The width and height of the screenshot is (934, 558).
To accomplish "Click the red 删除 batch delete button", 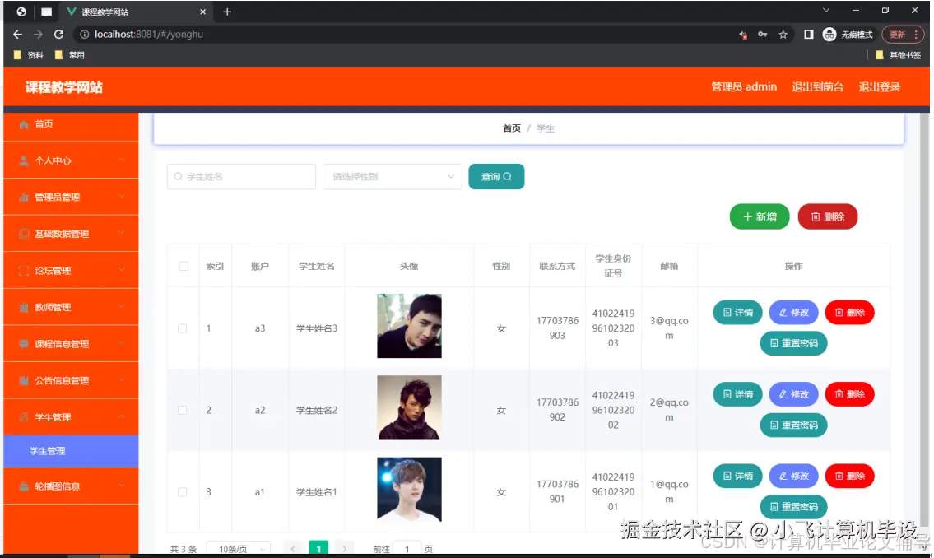I will point(827,216).
